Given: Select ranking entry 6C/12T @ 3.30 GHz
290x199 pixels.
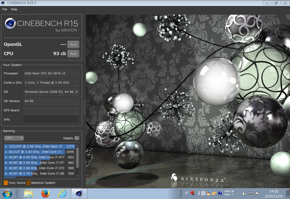Looking at the screenshot, I should click(x=39, y=152).
